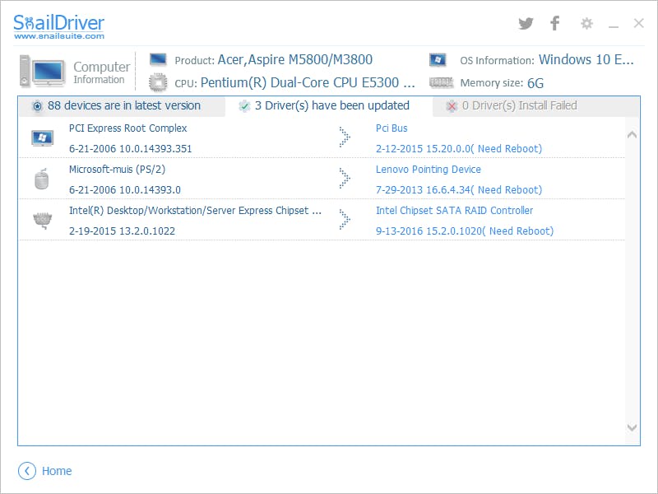This screenshot has width=658, height=494.
Task: Click the Memory size RAM icon
Action: pos(441,82)
